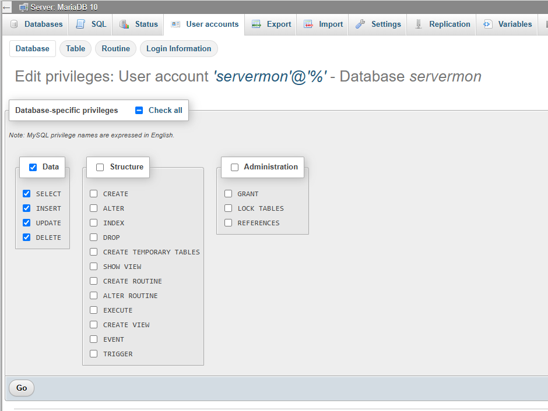Enable the CREATE privilege checkbox
Image resolution: width=548 pixels, height=411 pixels.
pyautogui.click(x=94, y=194)
